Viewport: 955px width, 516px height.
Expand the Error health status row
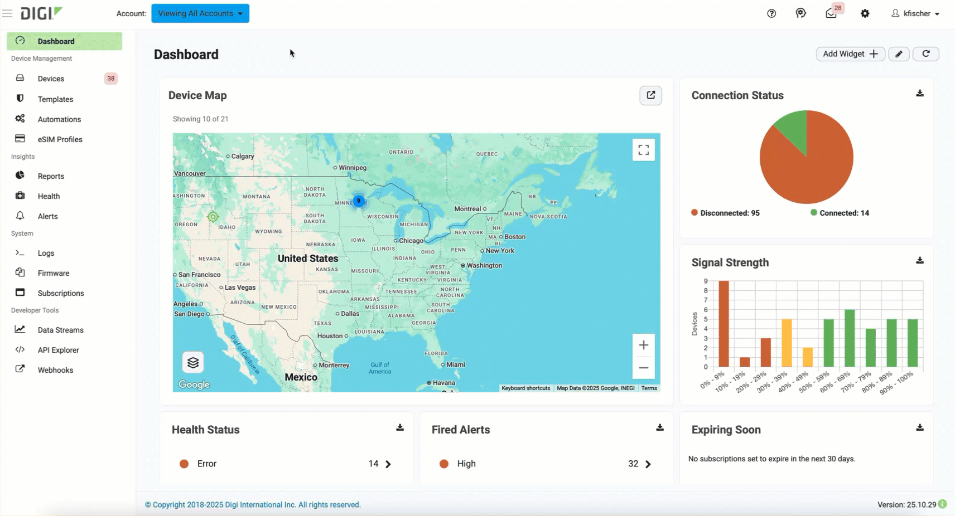388,464
